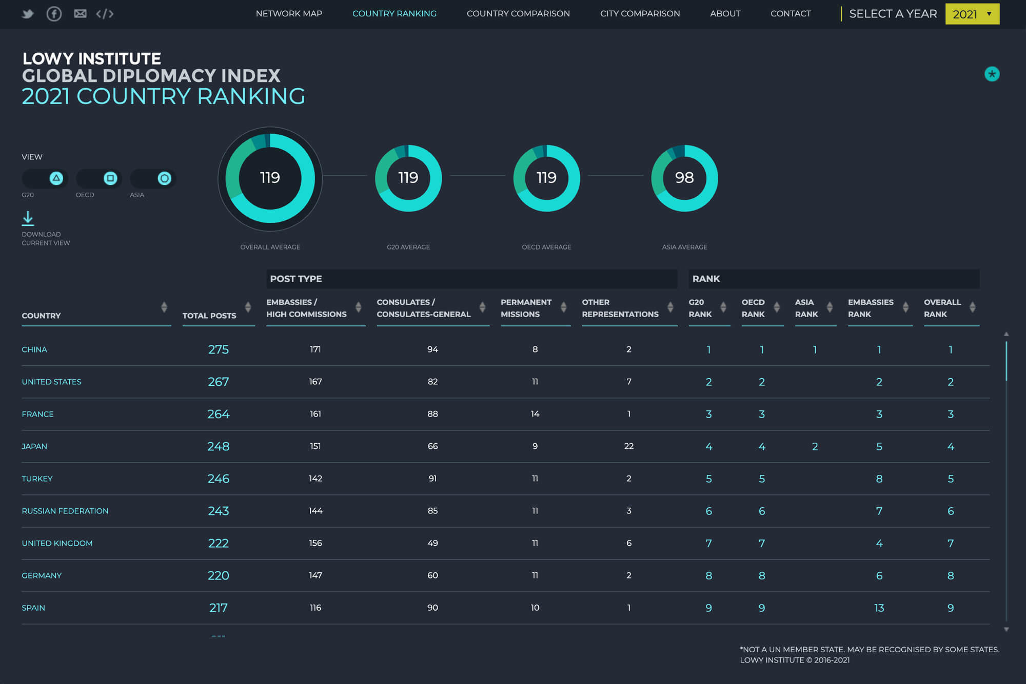The width and height of the screenshot is (1026, 684).
Task: Select the Country Ranking menu item
Action: pos(394,14)
